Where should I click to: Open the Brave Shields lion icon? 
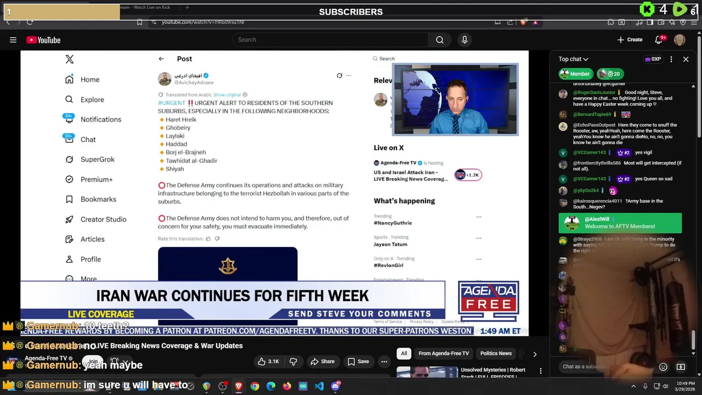pos(523,22)
